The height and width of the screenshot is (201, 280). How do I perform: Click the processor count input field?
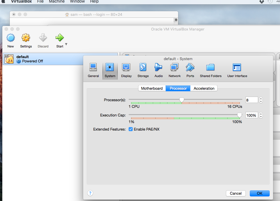pyautogui.click(x=252, y=100)
